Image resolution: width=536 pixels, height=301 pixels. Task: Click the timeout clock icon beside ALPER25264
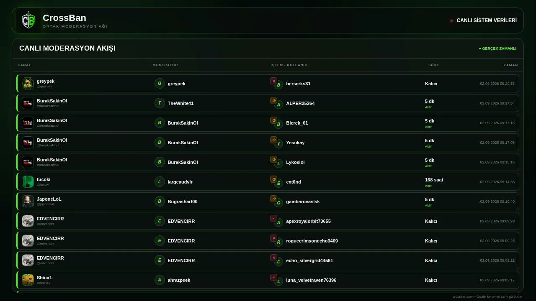pyautogui.click(x=273, y=101)
